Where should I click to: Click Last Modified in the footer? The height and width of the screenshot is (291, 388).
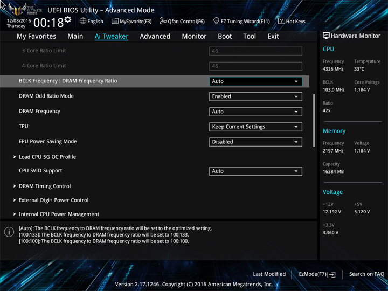(269, 274)
